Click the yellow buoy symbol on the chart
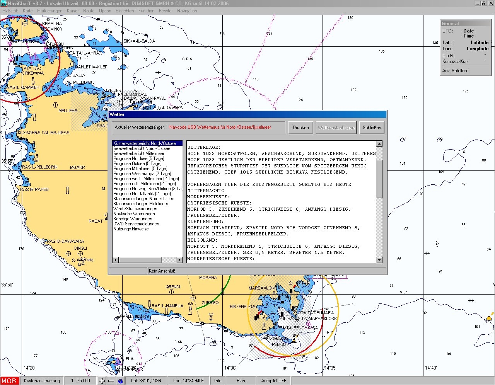The image size is (495, 385). tap(489, 319)
